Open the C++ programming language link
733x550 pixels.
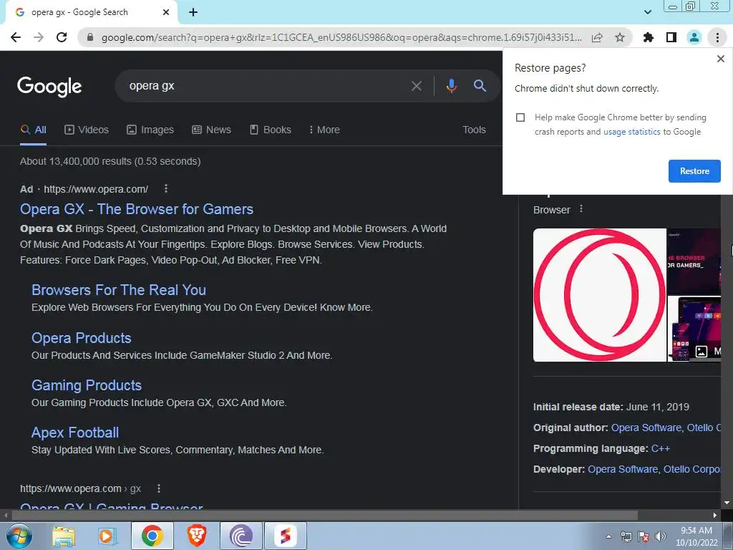[x=661, y=448]
